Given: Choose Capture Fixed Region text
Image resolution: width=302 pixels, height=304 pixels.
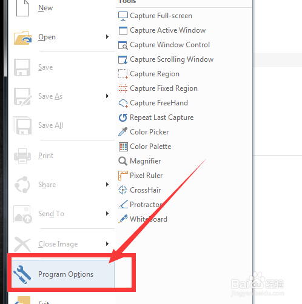Looking at the screenshot, I should point(164,88).
